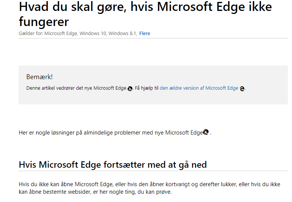Open 'den ældre version af Microsoft Edge' link

(199, 88)
